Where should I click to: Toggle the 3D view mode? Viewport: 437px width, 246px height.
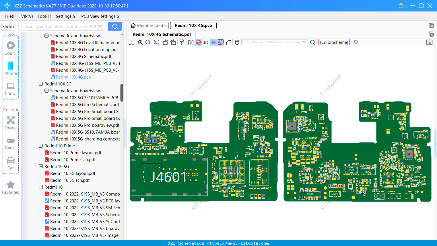point(205,42)
